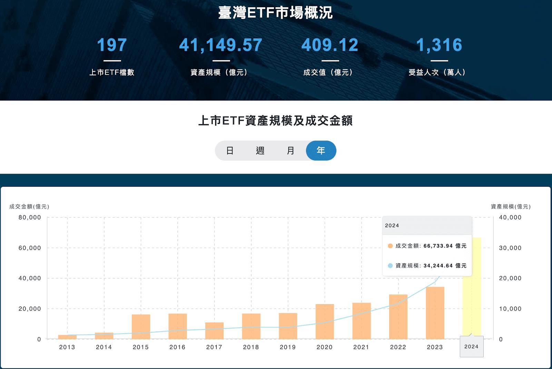Click the 2018 orange bar

(251, 326)
